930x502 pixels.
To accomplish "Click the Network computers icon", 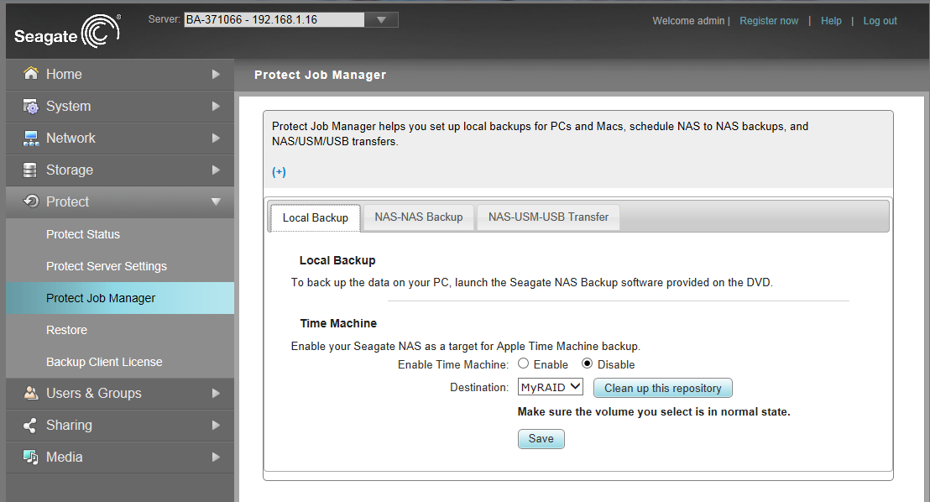I will (31, 139).
